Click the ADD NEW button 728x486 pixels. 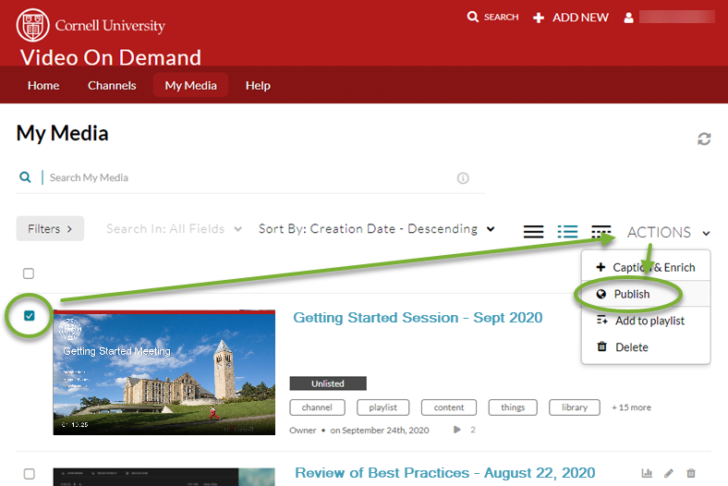point(571,18)
